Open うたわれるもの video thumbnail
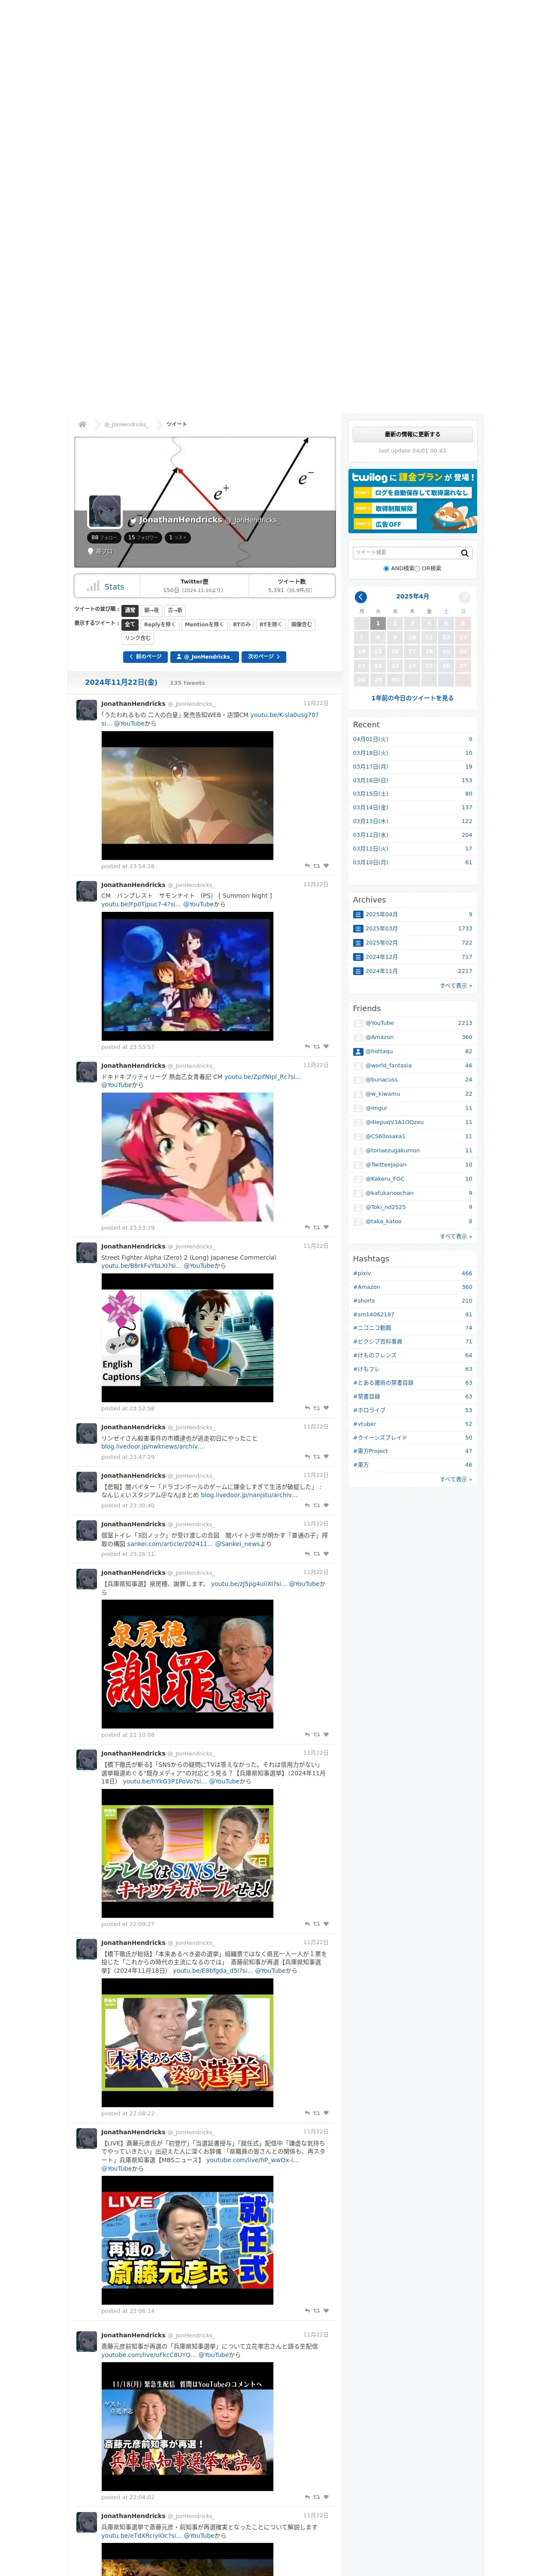 [x=187, y=795]
